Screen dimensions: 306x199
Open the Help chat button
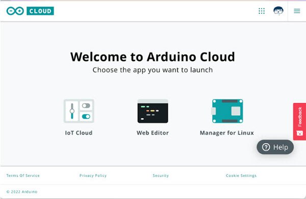click(275, 147)
